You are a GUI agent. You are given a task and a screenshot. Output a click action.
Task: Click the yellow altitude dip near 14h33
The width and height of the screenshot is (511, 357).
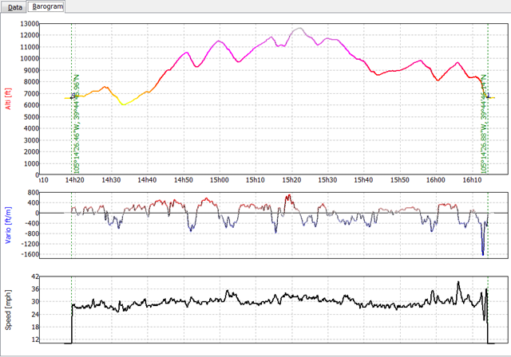tap(122, 104)
